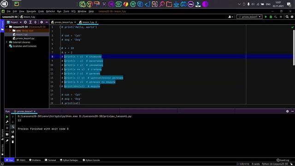Screen dimensions: 295x166
Task: Run the priviev_lesson1 configuration with green play
Action: [x=265, y=17]
